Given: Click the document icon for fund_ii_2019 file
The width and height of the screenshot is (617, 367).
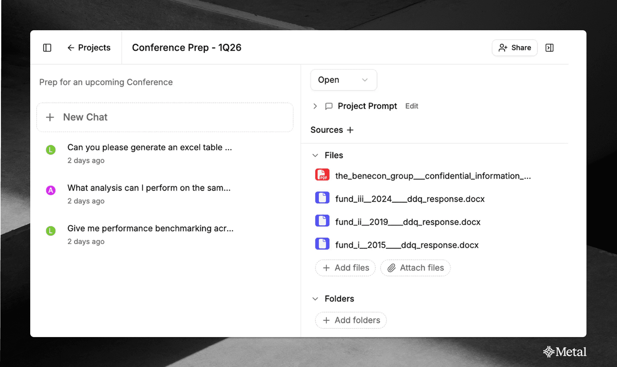Looking at the screenshot, I should [322, 221].
